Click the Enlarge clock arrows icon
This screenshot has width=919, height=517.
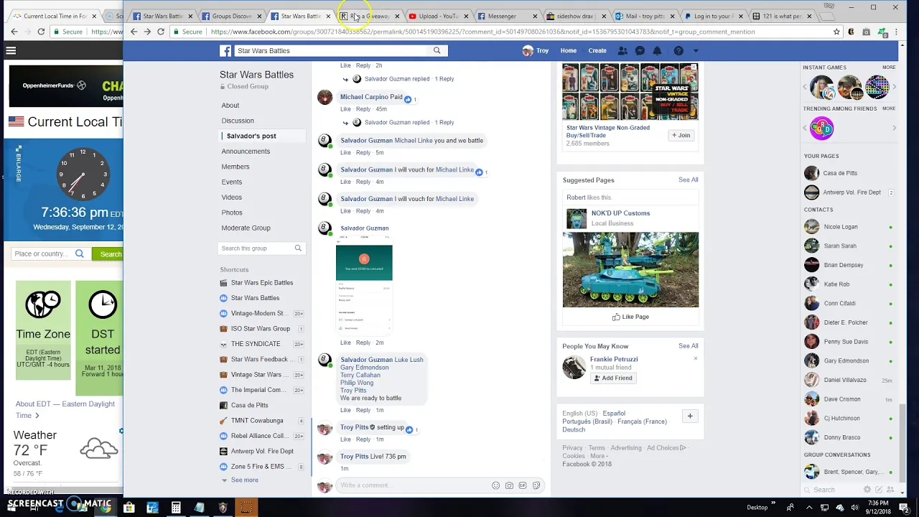[19, 163]
